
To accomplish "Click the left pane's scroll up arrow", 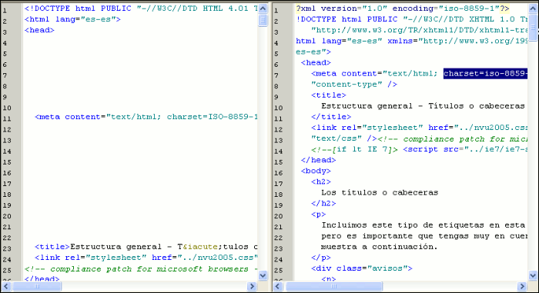I will click(263, 8).
